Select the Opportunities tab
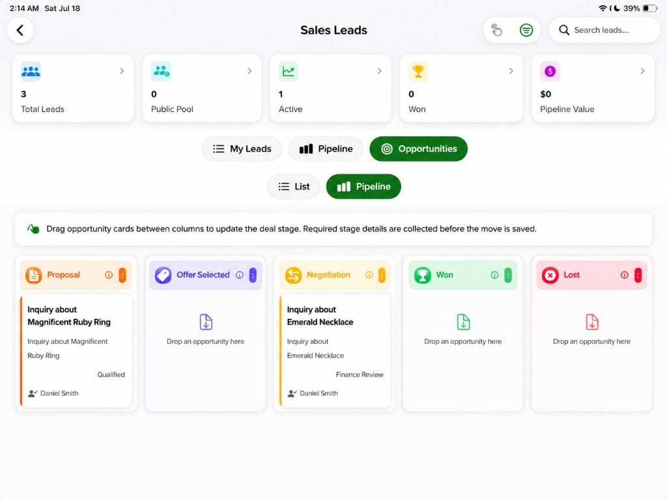Image resolution: width=667 pixels, height=500 pixels. click(x=419, y=149)
